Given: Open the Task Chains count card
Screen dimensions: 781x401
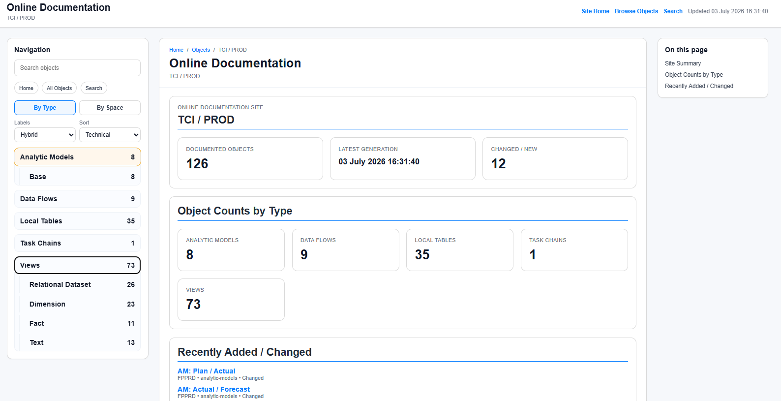Looking at the screenshot, I should tap(574, 250).
